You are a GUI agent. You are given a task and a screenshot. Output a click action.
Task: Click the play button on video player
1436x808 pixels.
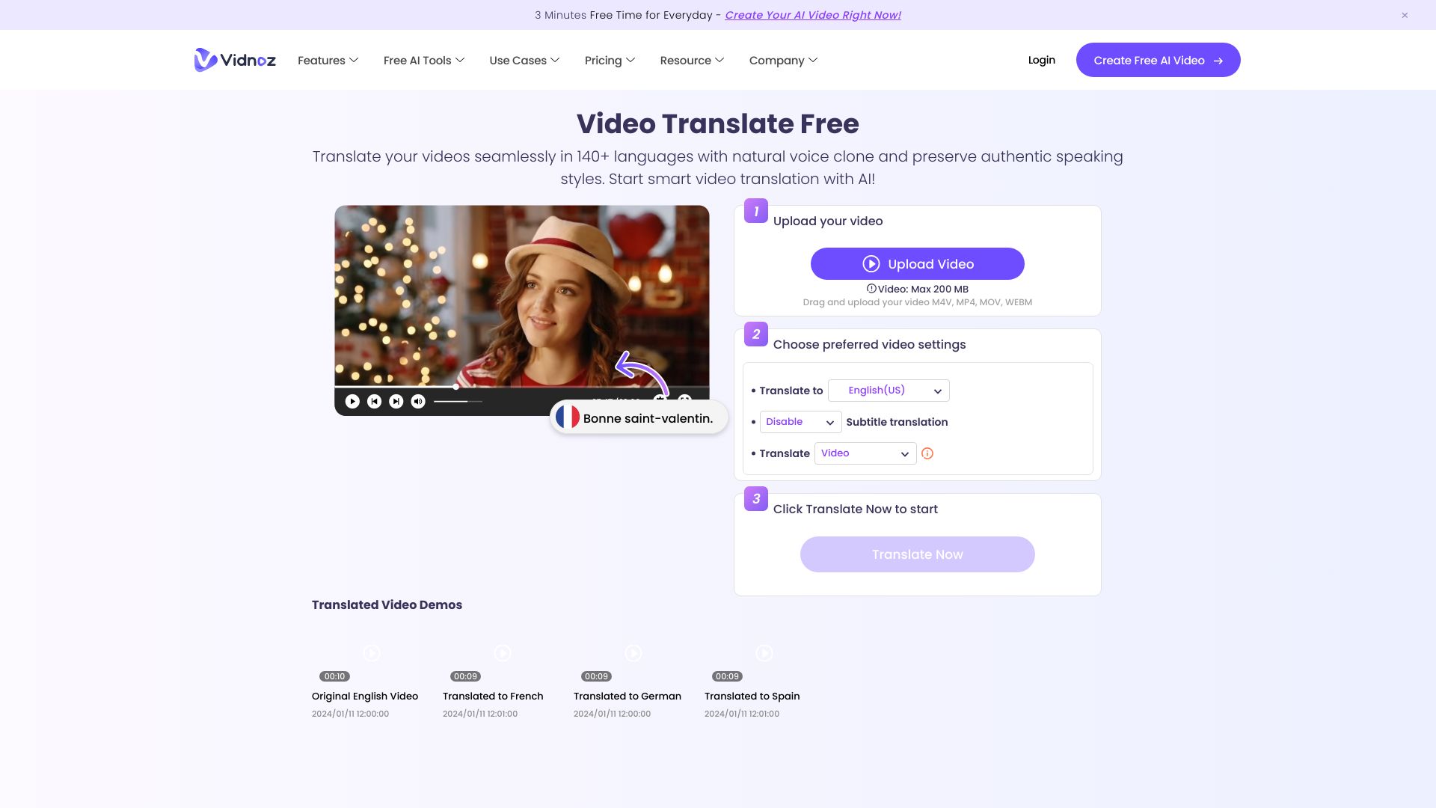352,400
